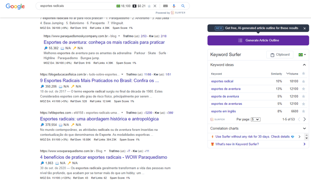
Task: Expand options for efdeportes result URL
Action: coord(122,113)
